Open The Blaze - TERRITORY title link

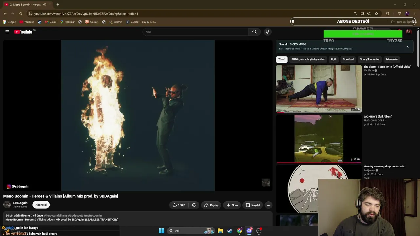click(387, 67)
